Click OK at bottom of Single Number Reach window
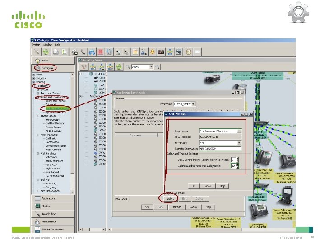The width and height of the screenshot is (325, 244). [147, 207]
